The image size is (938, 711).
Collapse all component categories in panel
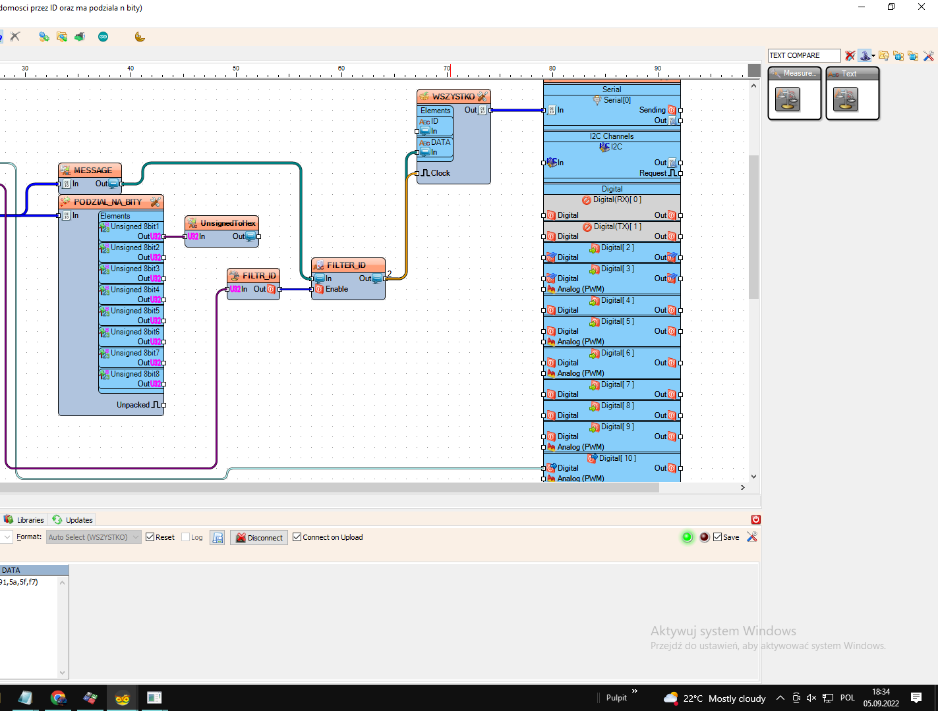point(913,55)
